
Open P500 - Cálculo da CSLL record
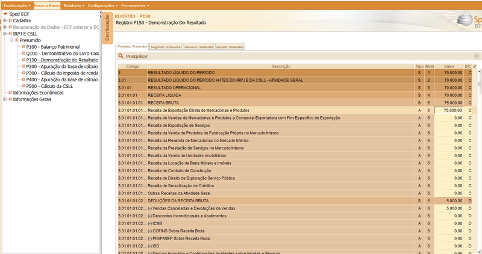click(49, 86)
